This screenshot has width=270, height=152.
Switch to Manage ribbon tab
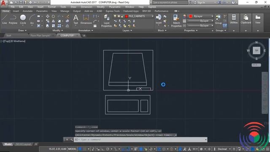pos(65,11)
